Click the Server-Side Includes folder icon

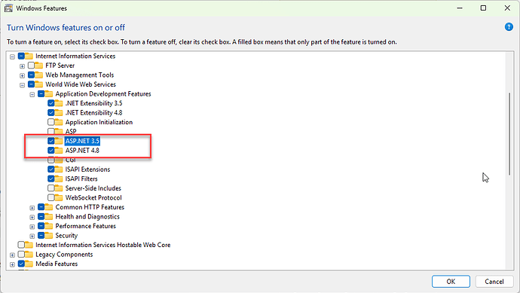point(59,188)
